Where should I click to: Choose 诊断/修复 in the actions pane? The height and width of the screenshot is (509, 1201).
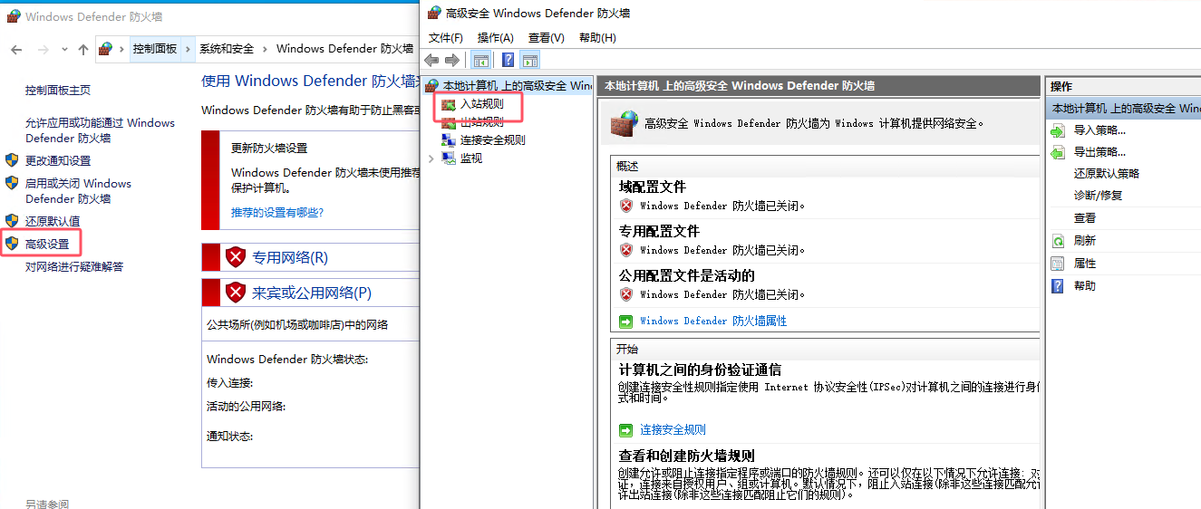(1098, 196)
